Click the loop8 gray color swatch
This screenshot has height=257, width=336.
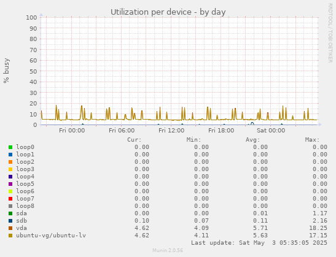pos(10,206)
